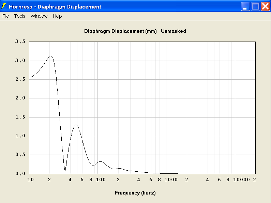Click the 2,0 y-axis value

click(20, 98)
